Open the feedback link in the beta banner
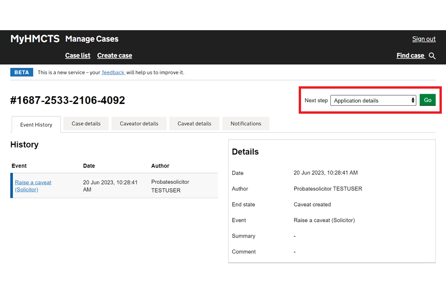This screenshot has width=446, height=297. (113, 72)
